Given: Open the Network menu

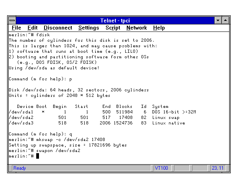Looking at the screenshot, I should [x=136, y=28].
